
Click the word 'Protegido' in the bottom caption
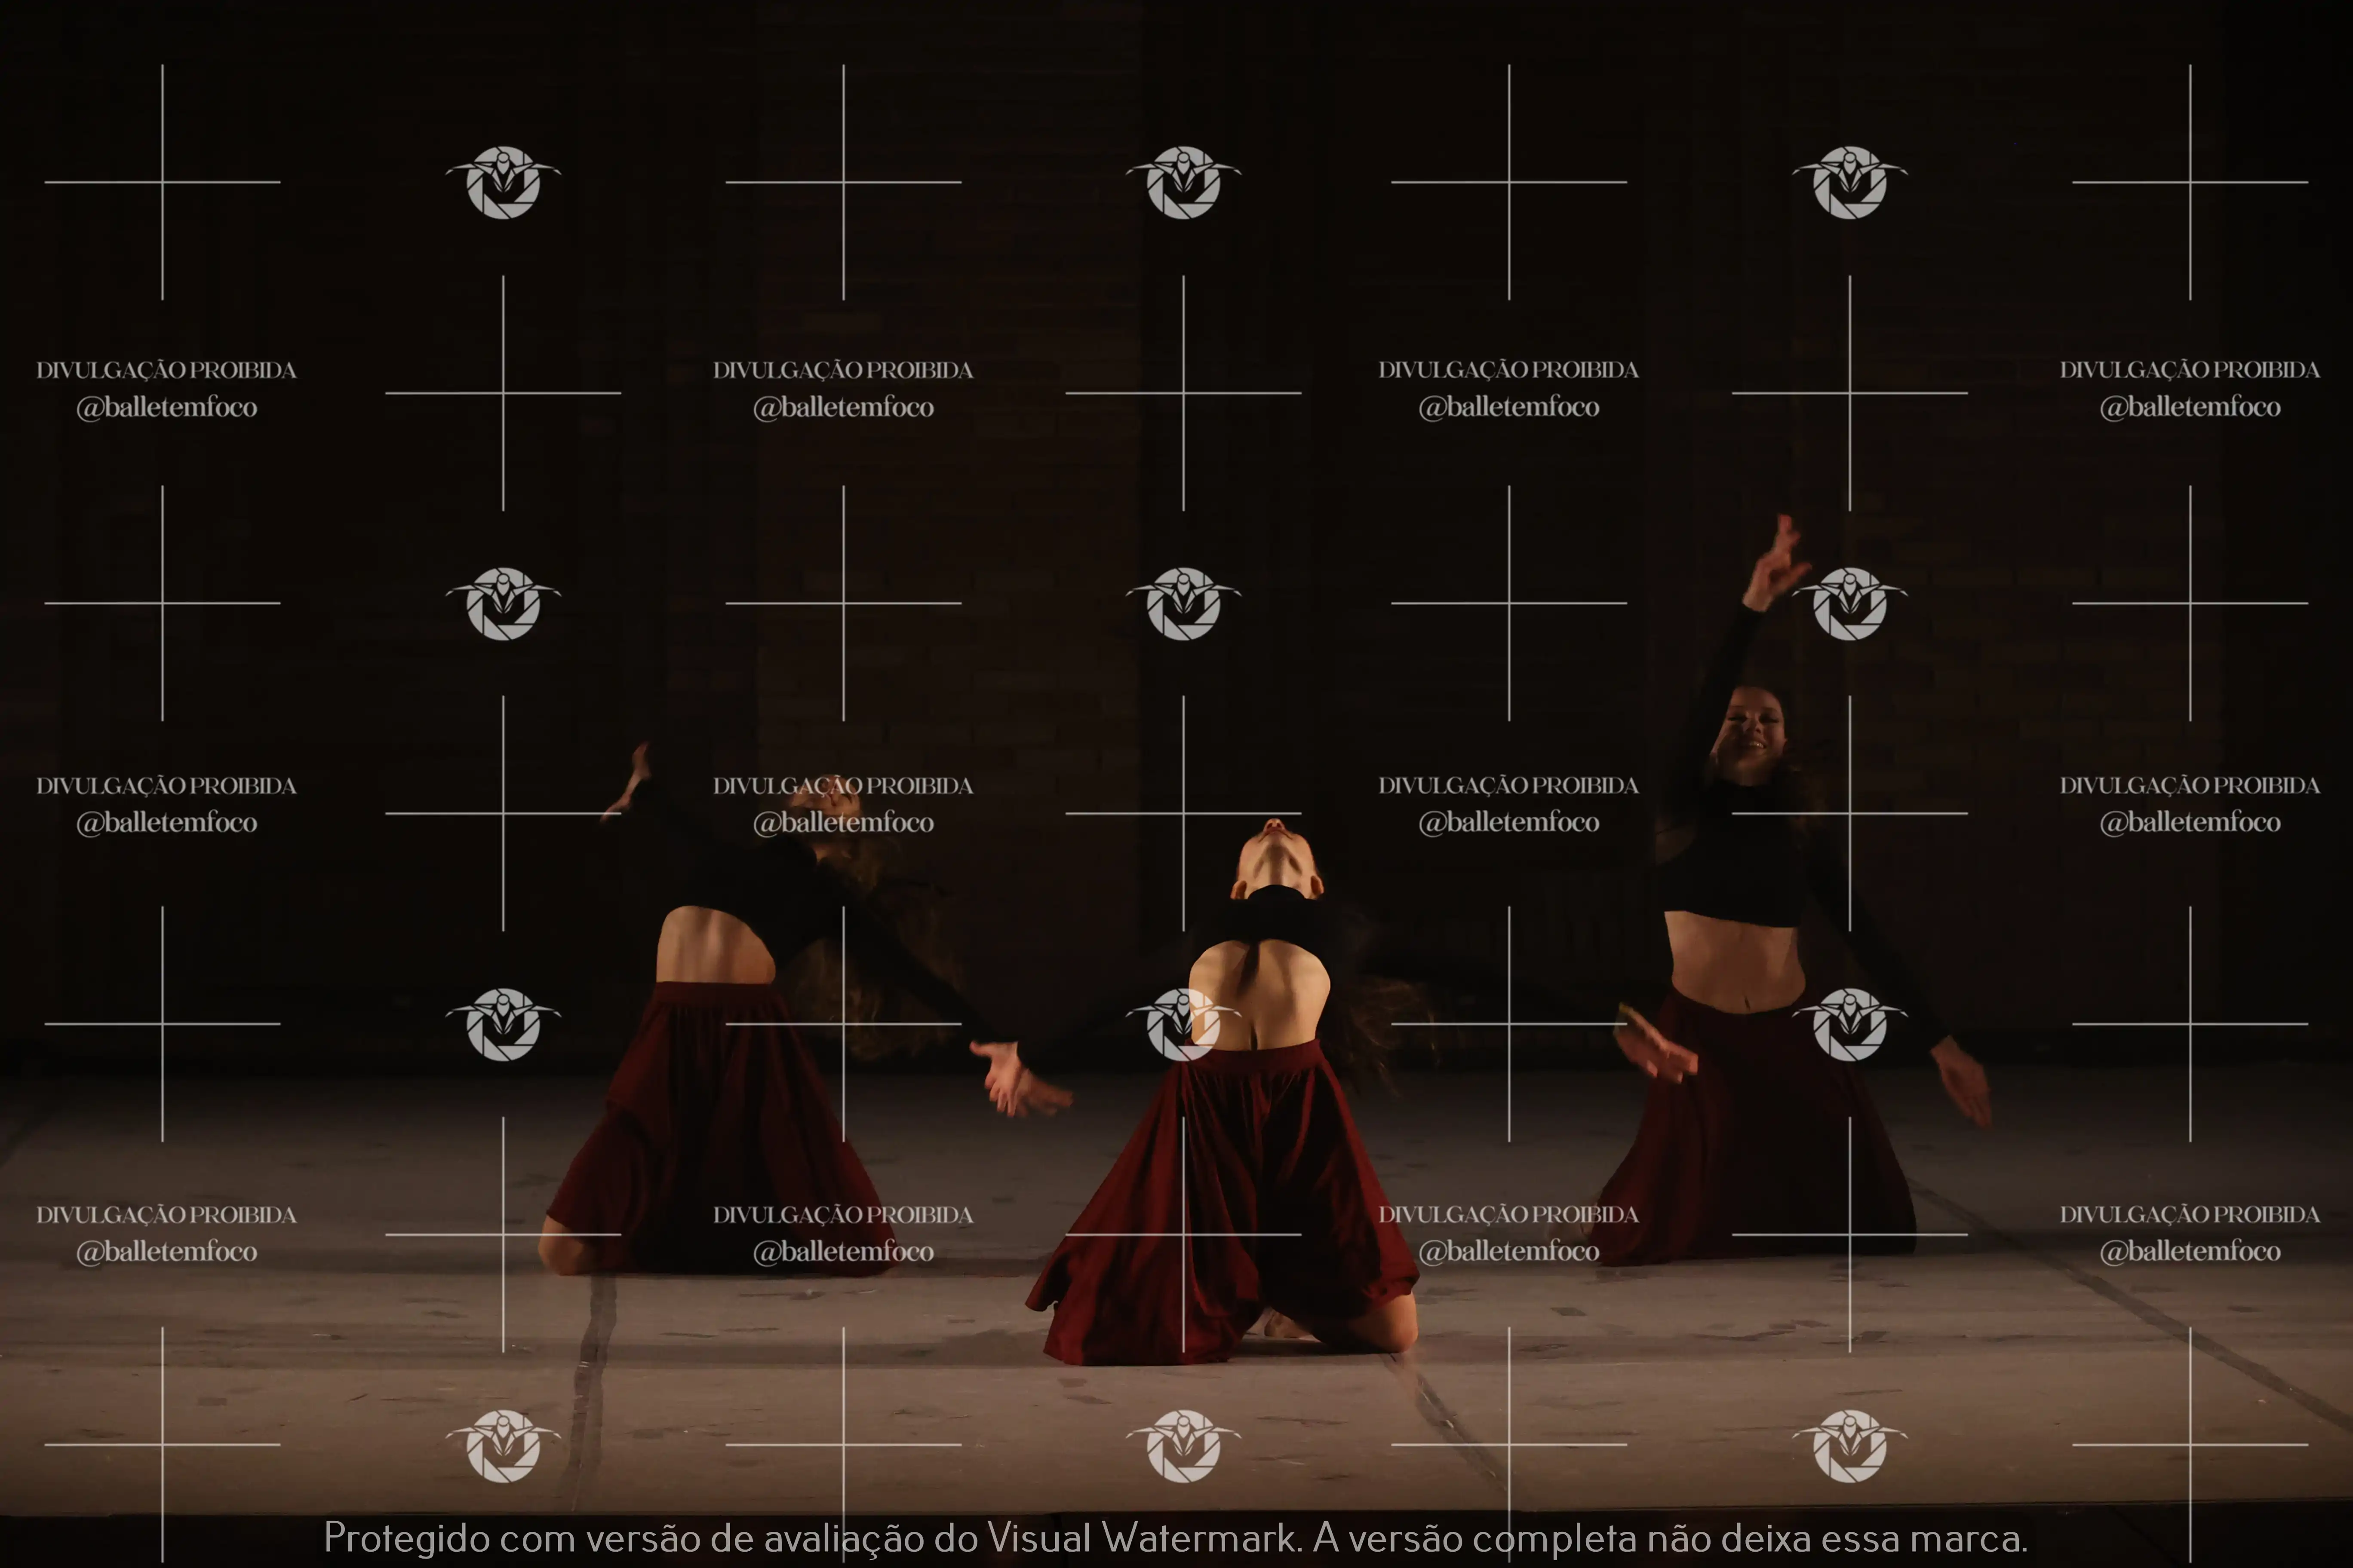pyautogui.click(x=406, y=1538)
